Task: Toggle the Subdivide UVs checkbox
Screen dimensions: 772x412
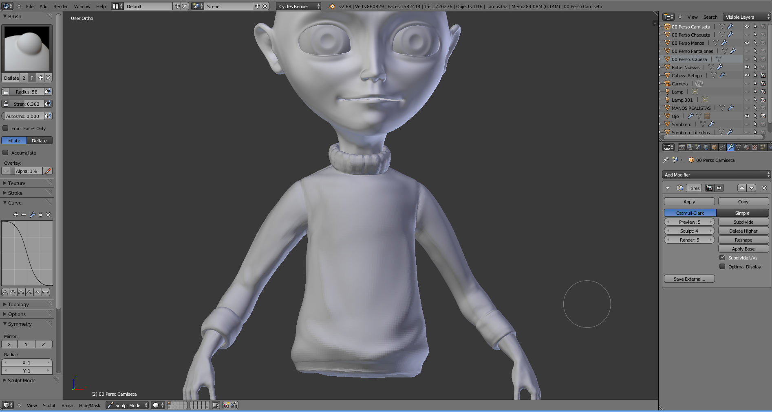Action: pyautogui.click(x=722, y=257)
